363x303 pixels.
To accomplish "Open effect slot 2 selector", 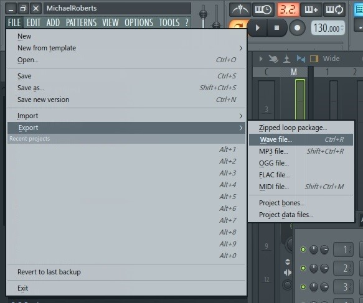I will (343, 268).
